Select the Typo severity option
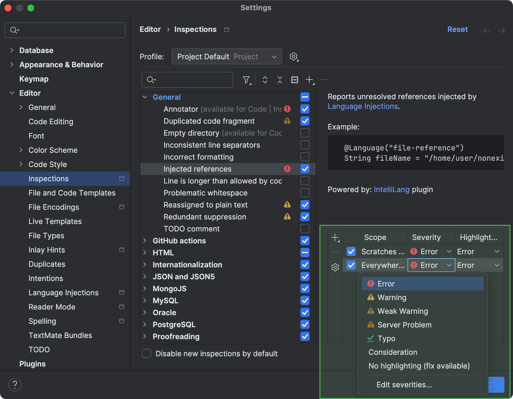 coord(422,338)
